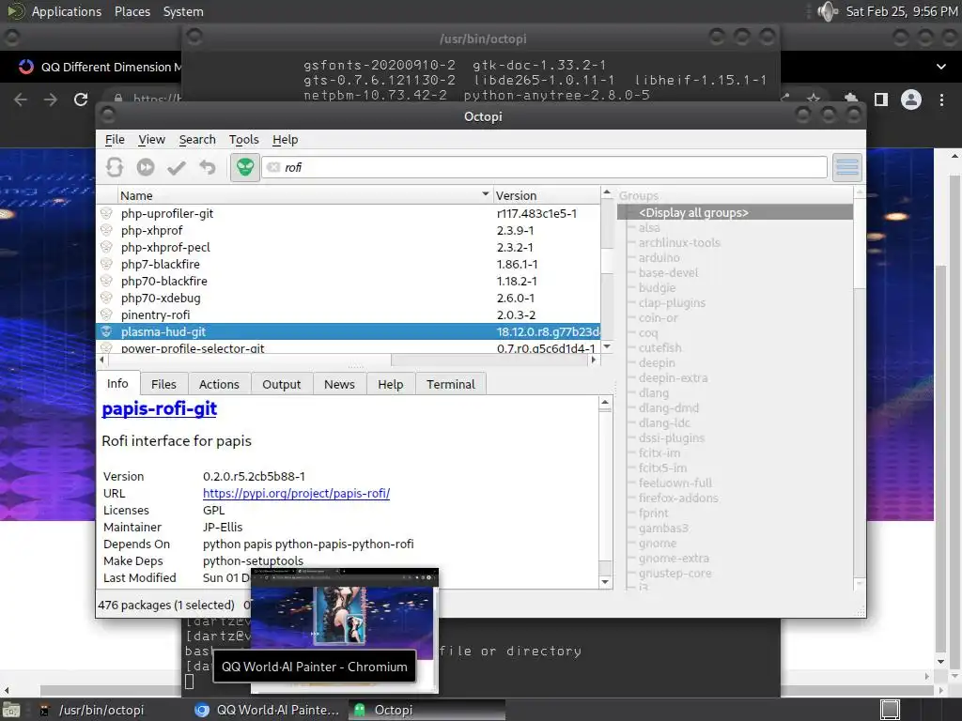Switch to the News tab

coord(339,384)
